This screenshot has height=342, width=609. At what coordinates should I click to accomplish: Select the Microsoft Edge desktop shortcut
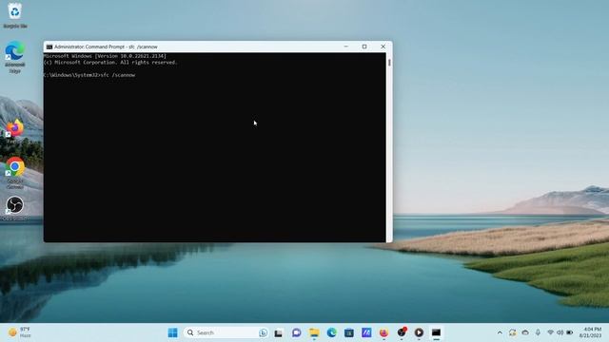click(15, 57)
